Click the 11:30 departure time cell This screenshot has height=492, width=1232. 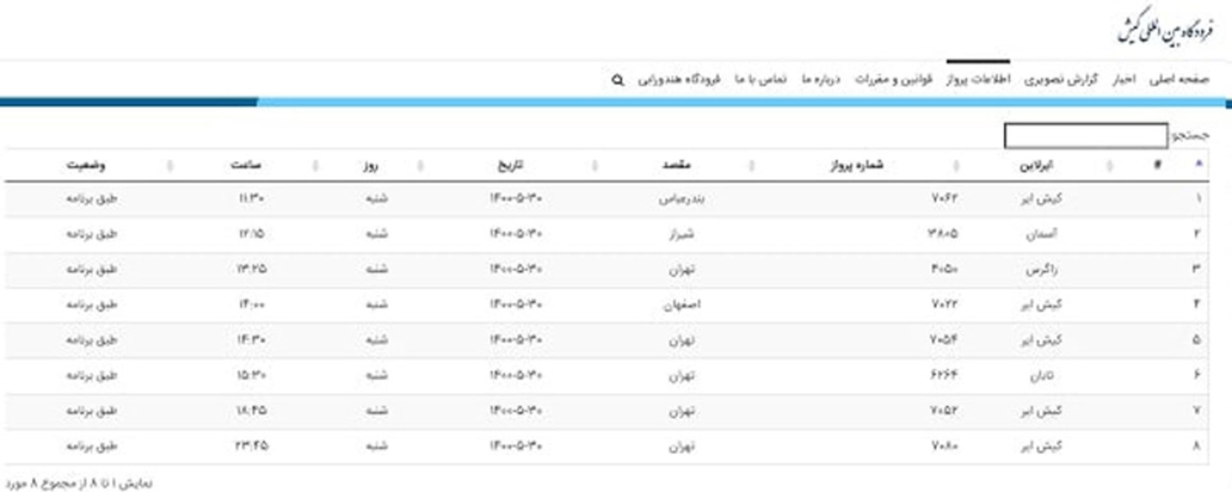pos(252,199)
